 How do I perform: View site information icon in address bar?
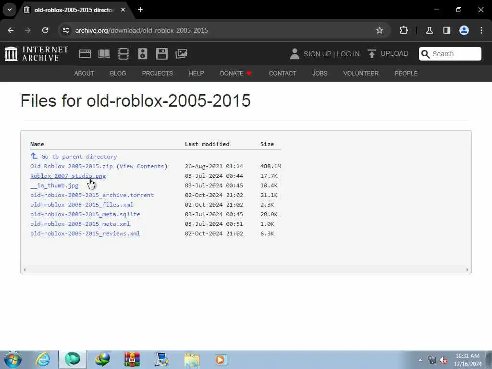(x=65, y=30)
